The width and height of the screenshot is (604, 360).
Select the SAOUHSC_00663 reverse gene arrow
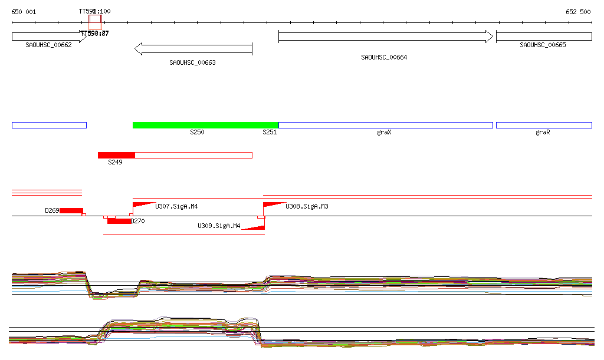coord(193,49)
